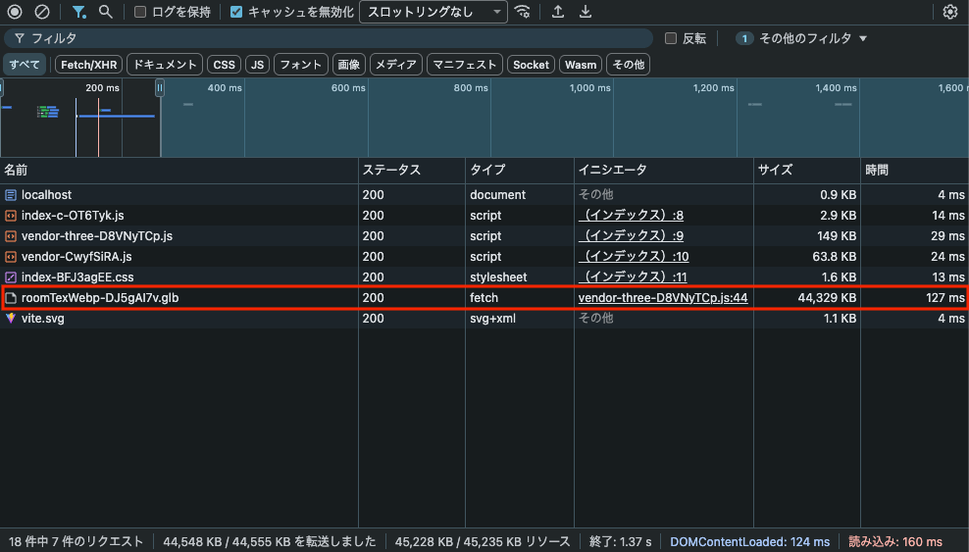The width and height of the screenshot is (969, 552).
Task: Click the record network log icon
Action: click(15, 12)
